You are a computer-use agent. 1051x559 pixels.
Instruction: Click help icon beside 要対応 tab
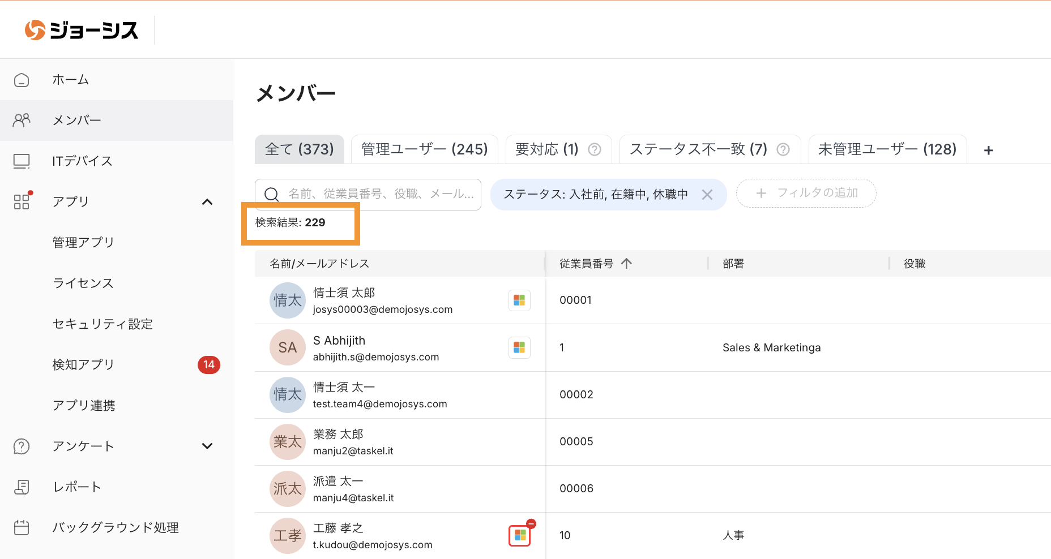(x=595, y=149)
